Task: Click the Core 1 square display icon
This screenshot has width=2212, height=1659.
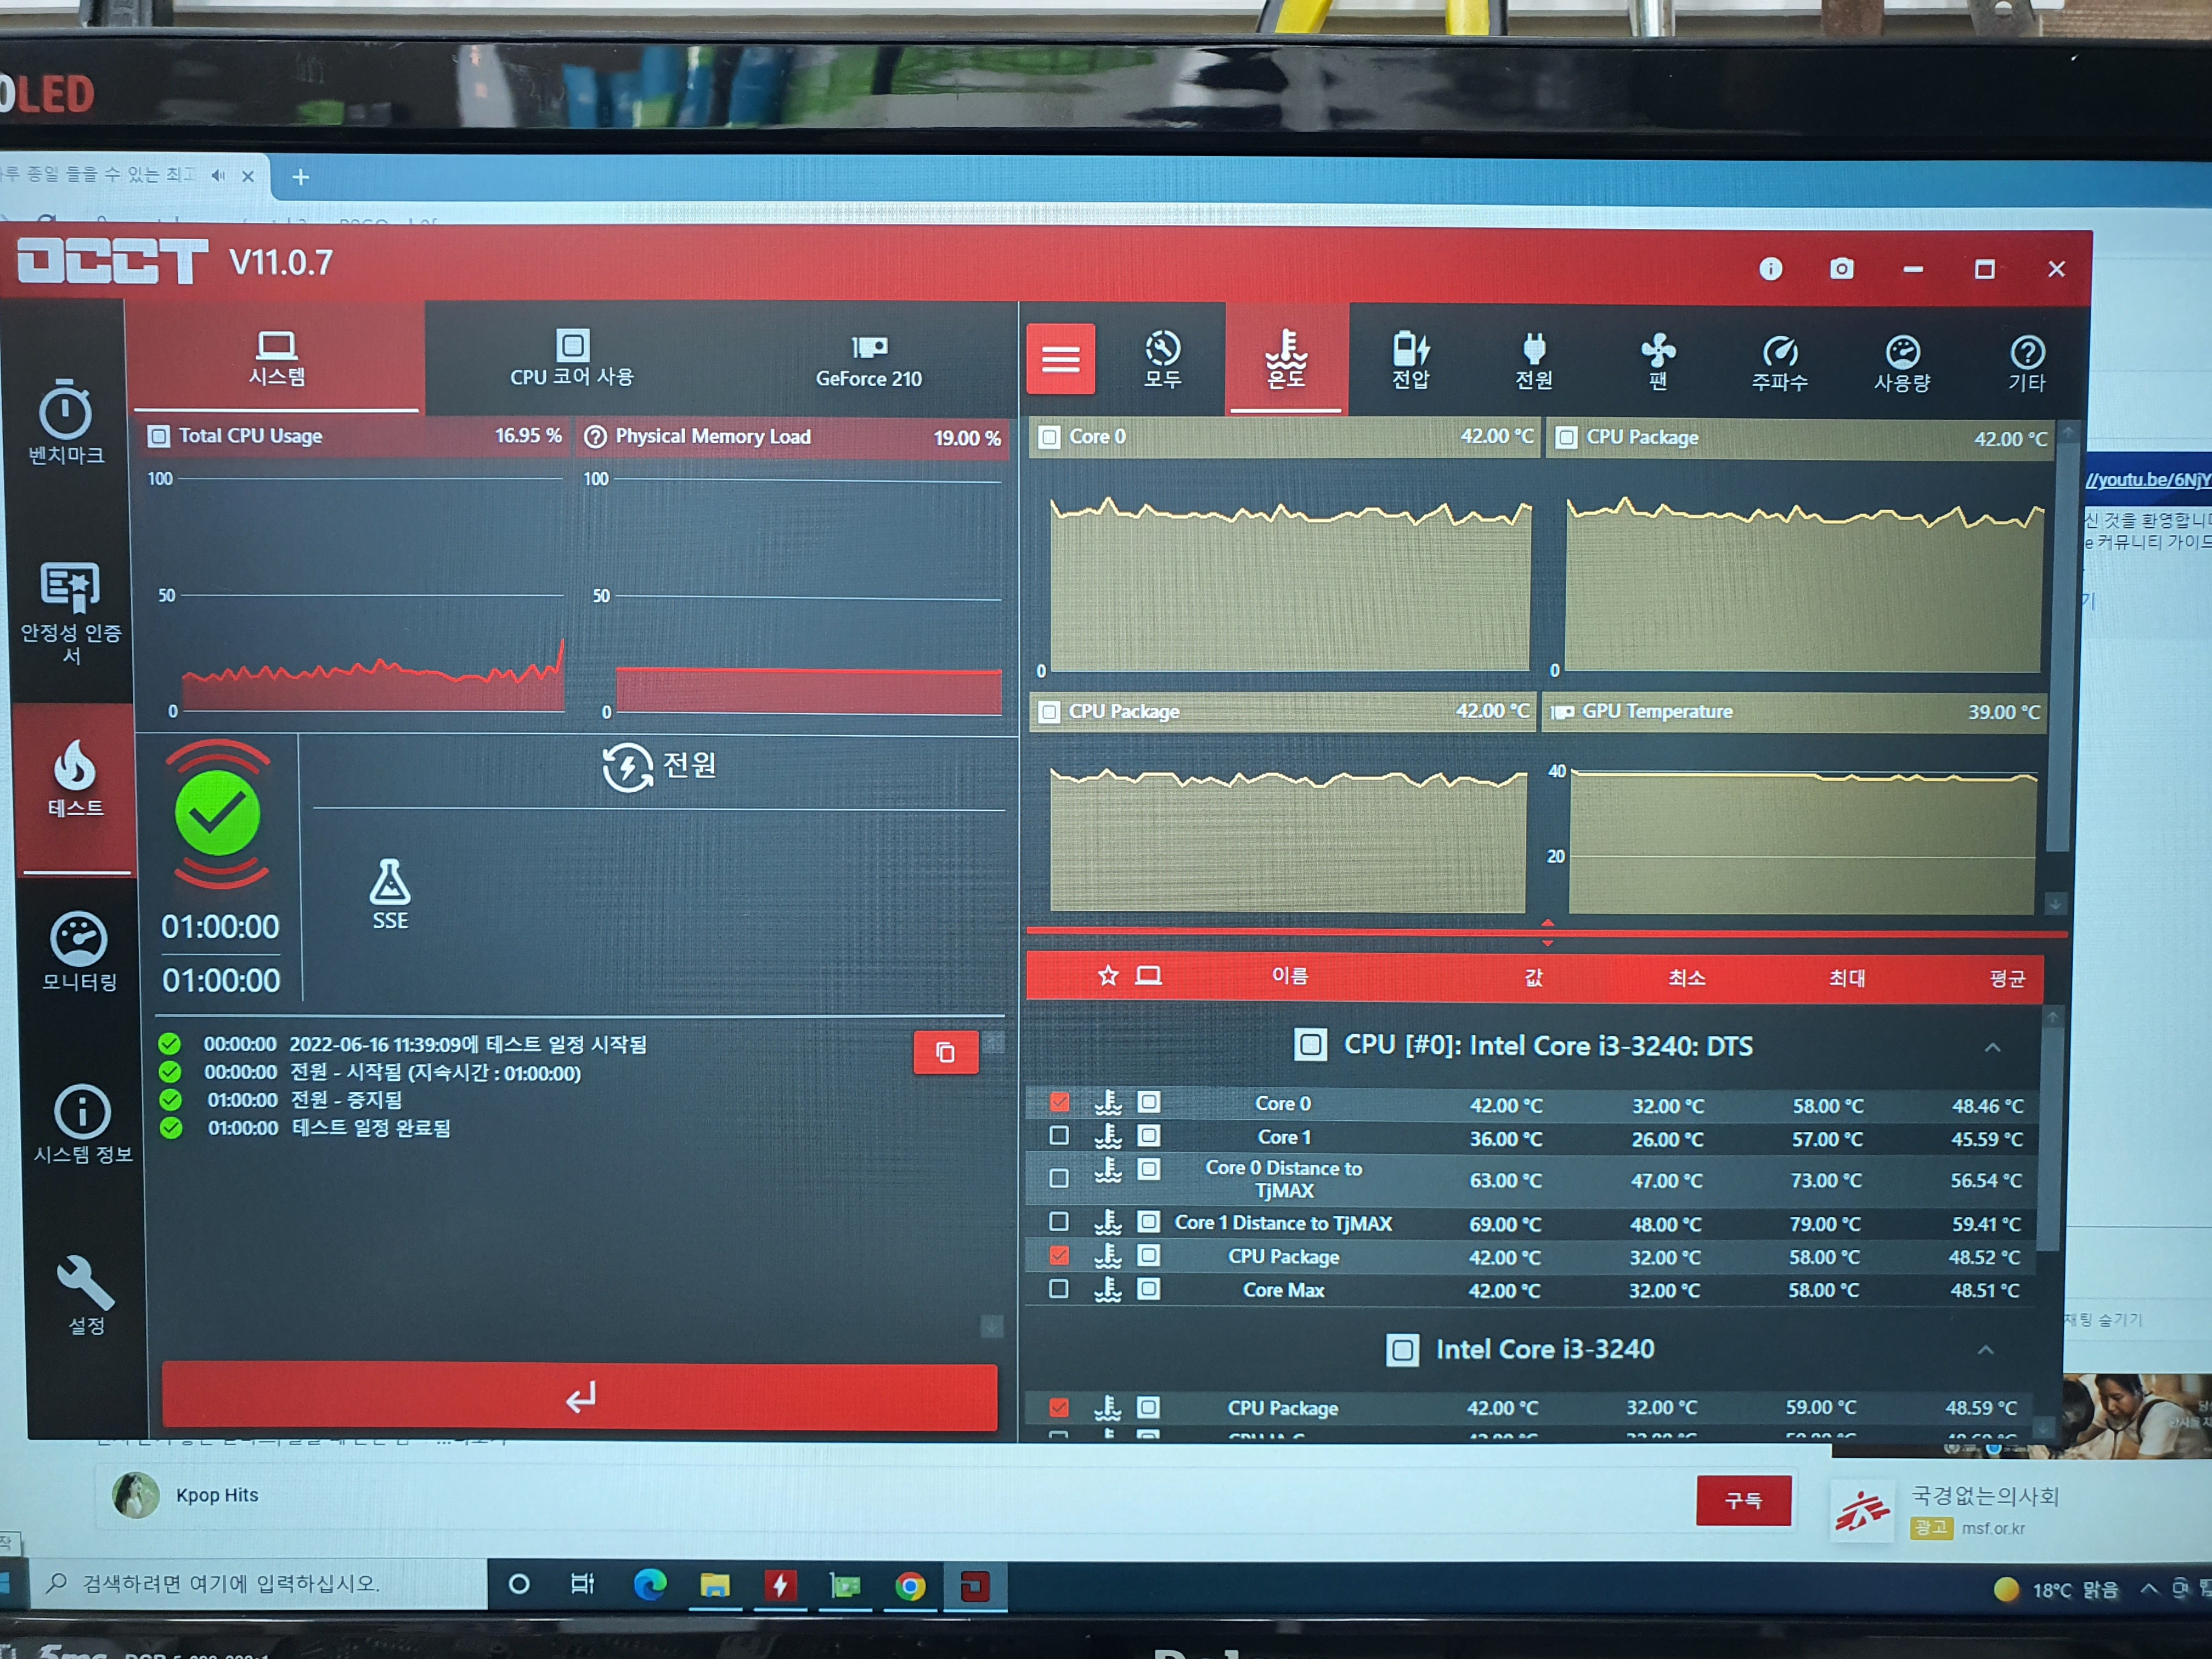Action: 1150,1136
